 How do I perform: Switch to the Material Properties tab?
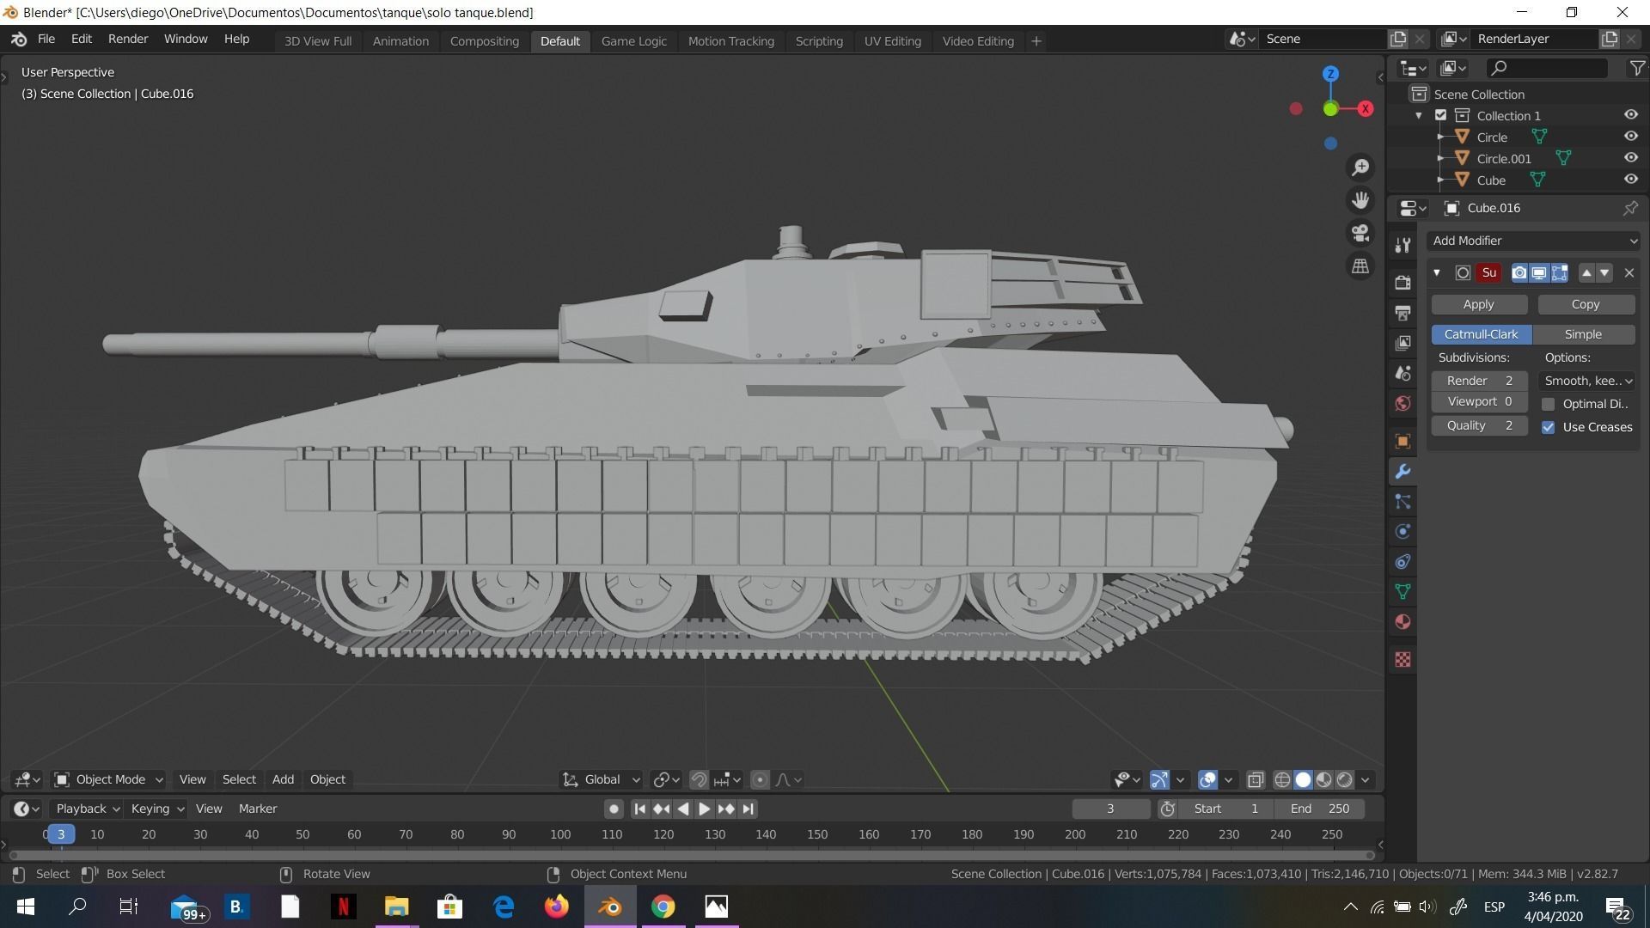tap(1402, 621)
